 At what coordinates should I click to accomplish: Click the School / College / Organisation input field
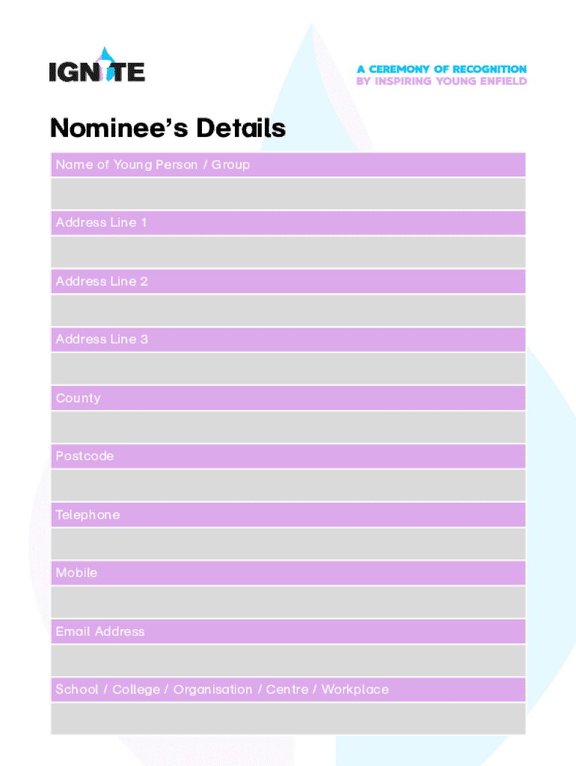click(x=288, y=719)
